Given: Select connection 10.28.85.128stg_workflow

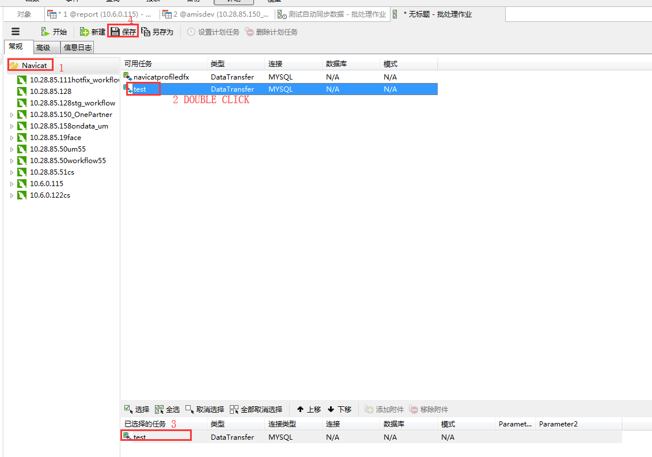Looking at the screenshot, I should click(x=67, y=103).
